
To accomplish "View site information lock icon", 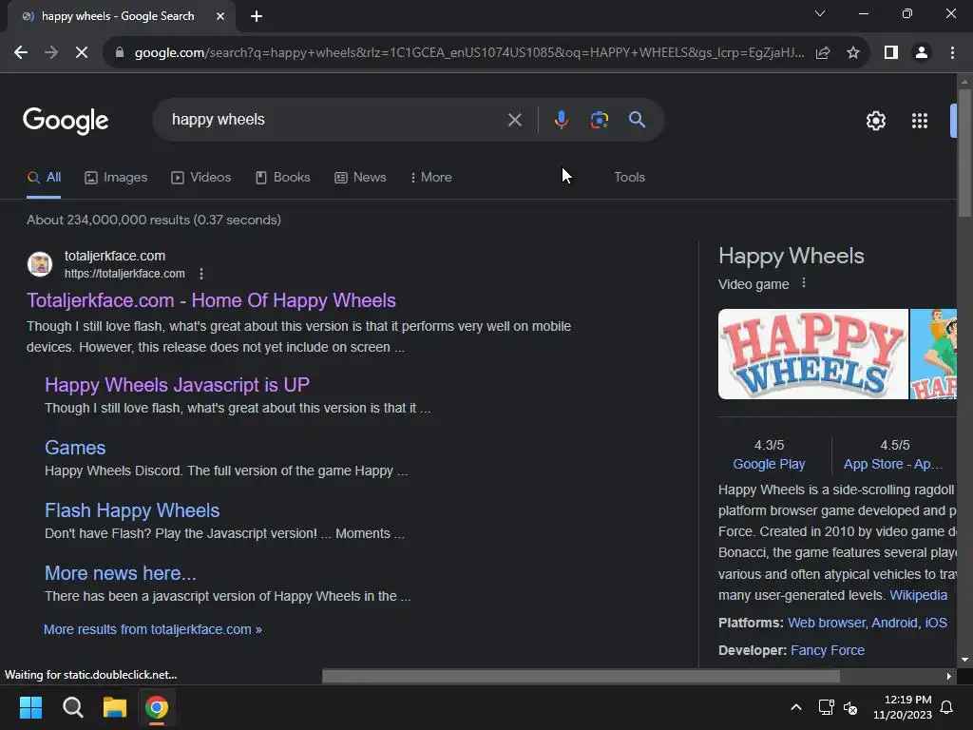I will (x=120, y=53).
